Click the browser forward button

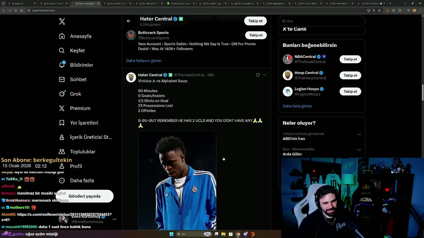coord(10,10)
